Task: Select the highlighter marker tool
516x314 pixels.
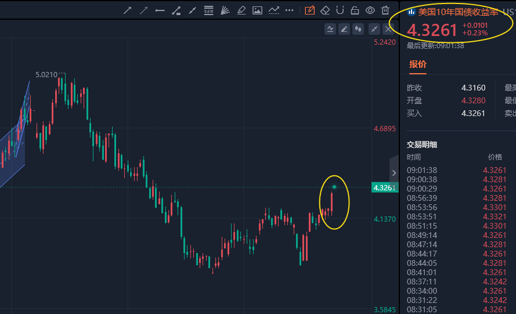Action: tap(241, 10)
